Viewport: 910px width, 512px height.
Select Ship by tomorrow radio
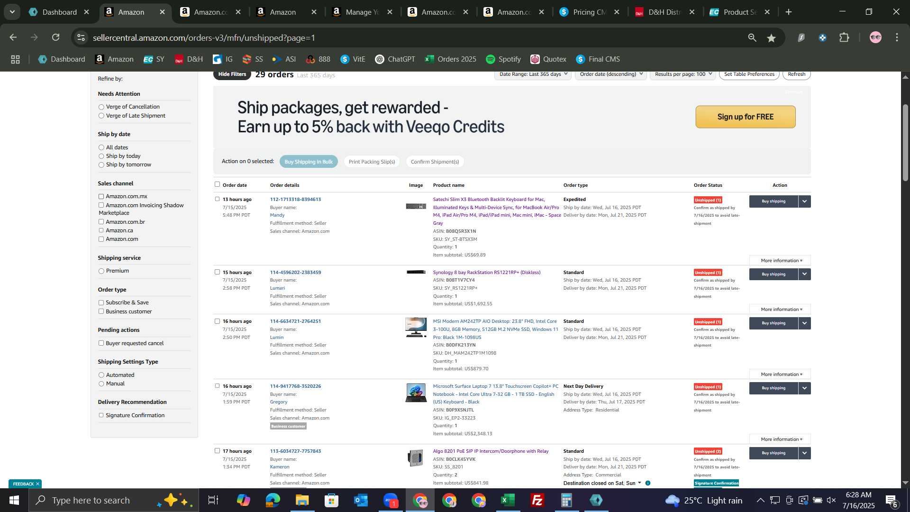(x=101, y=165)
